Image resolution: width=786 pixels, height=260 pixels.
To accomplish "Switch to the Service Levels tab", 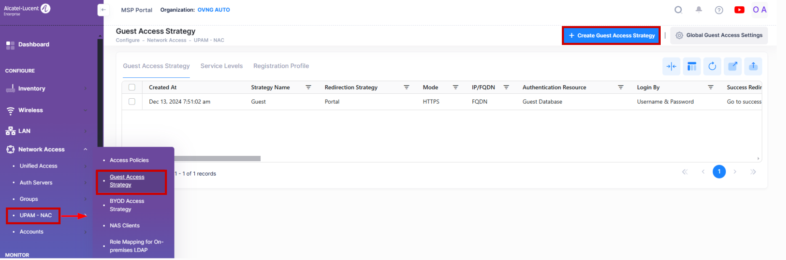I will pyautogui.click(x=222, y=66).
